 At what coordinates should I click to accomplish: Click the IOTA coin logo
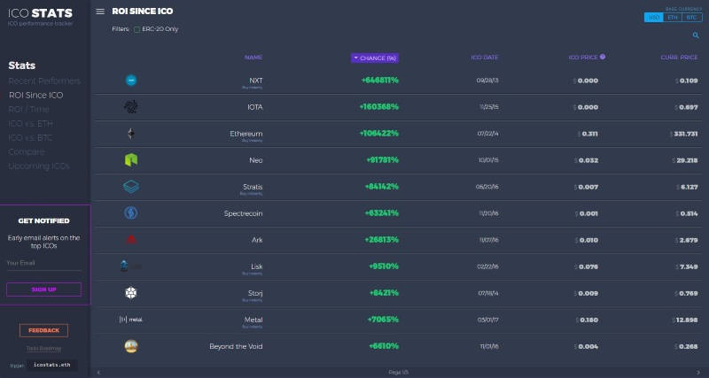click(x=131, y=106)
